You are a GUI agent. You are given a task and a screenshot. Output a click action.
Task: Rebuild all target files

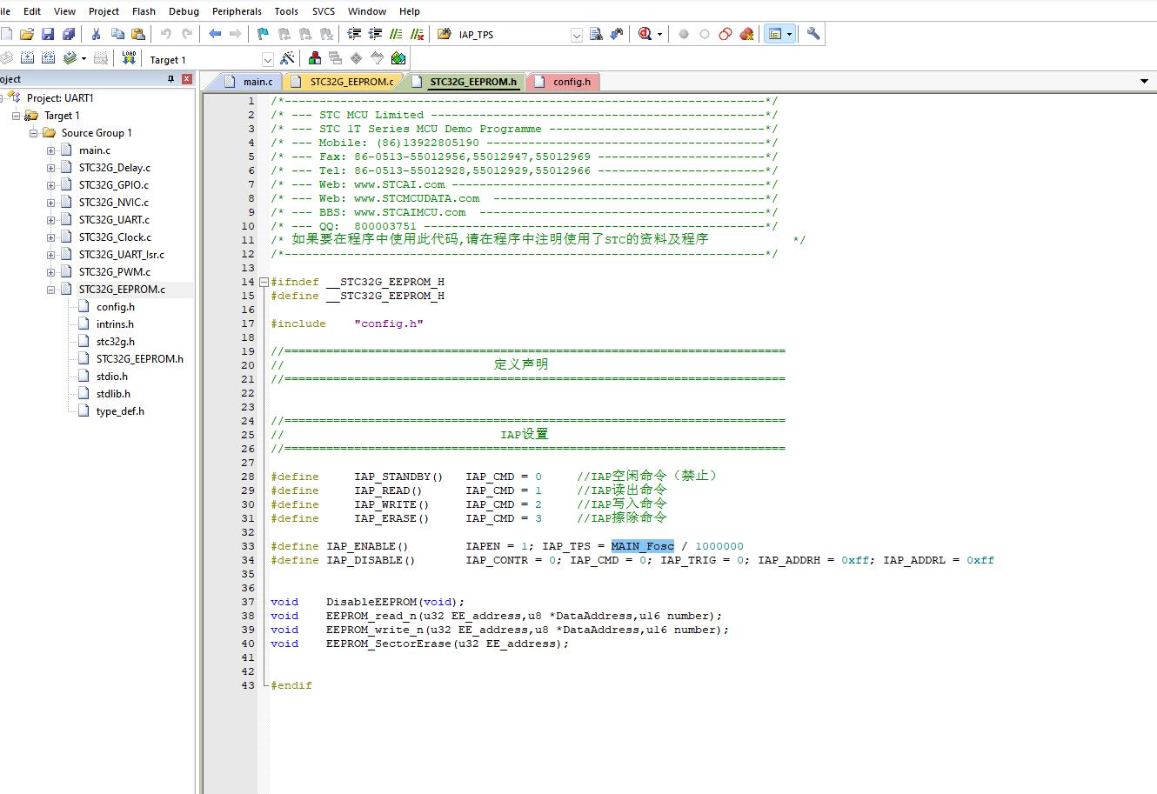tap(48, 58)
